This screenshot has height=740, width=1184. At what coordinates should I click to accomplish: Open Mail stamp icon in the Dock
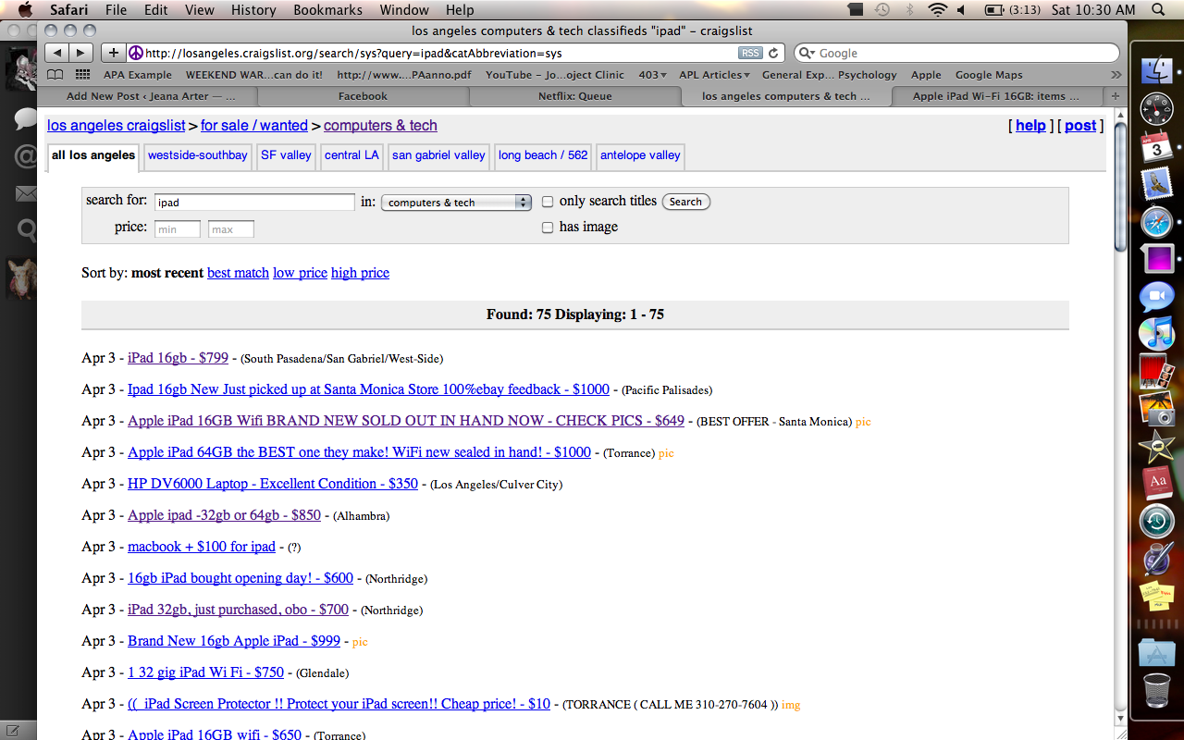1156,184
